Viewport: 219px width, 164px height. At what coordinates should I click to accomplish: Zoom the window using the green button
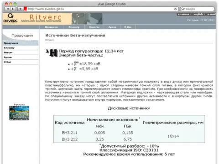pos(15,4)
